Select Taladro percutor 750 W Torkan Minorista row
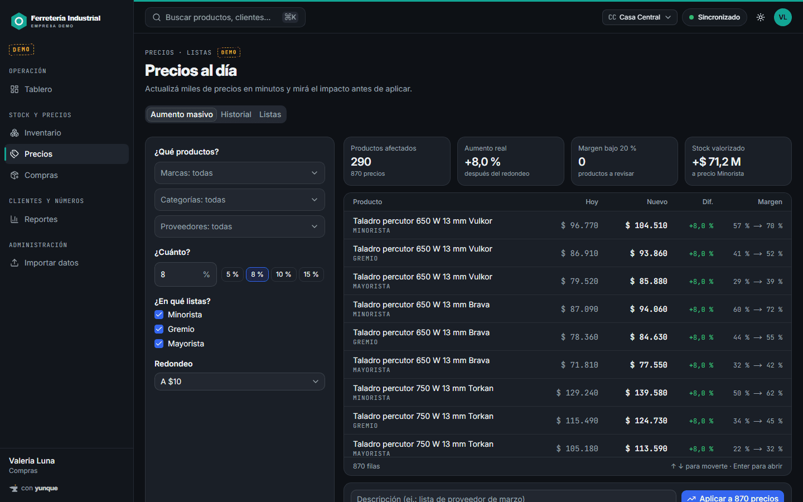The height and width of the screenshot is (502, 803). click(x=568, y=393)
